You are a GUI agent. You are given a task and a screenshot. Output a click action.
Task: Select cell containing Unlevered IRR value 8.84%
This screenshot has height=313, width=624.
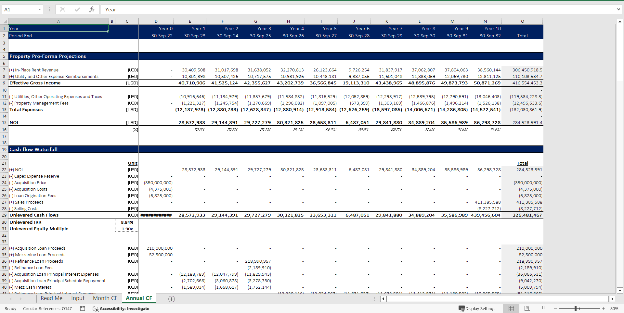(126, 222)
